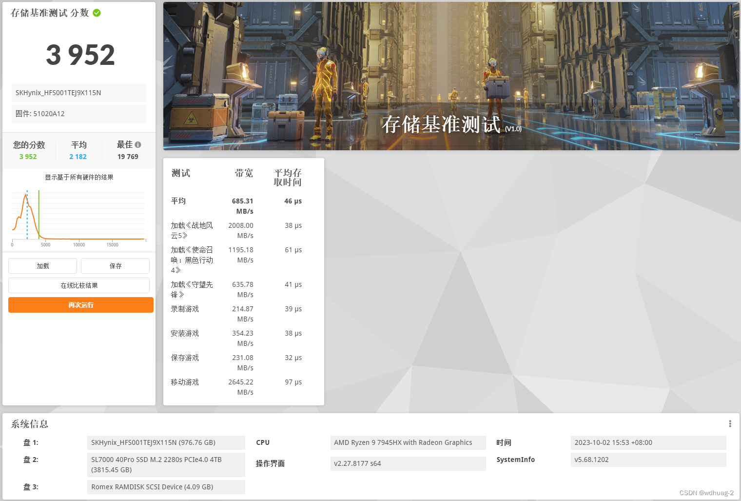
Task: Select 盘 3 value Romex RAMDISK SCSI Device
Action: pyautogui.click(x=166, y=487)
